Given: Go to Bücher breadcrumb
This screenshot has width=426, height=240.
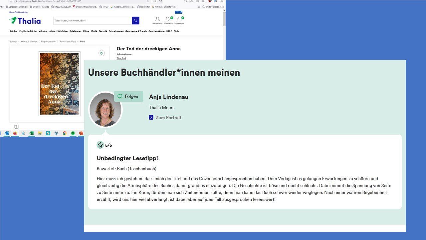Looking at the screenshot, I should 13,42.
